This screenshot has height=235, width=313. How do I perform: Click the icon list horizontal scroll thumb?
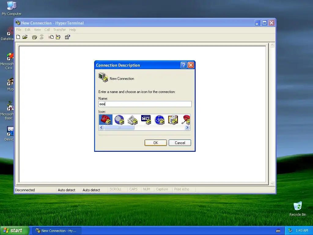pyautogui.click(x=119, y=127)
